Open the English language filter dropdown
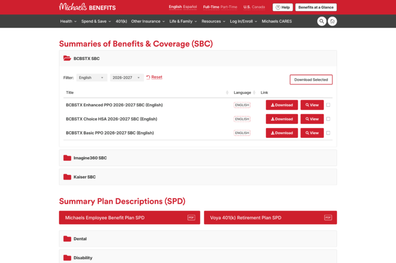 tap(92, 78)
